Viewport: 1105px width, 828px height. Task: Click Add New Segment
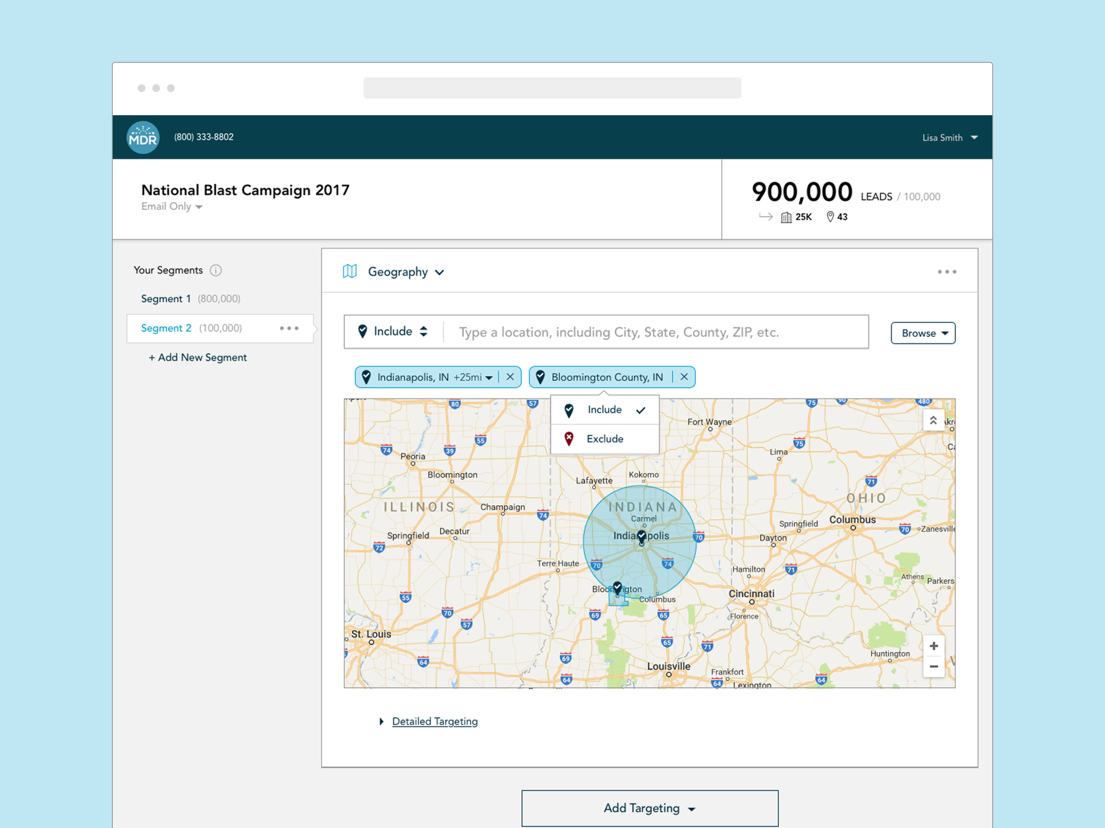(198, 357)
